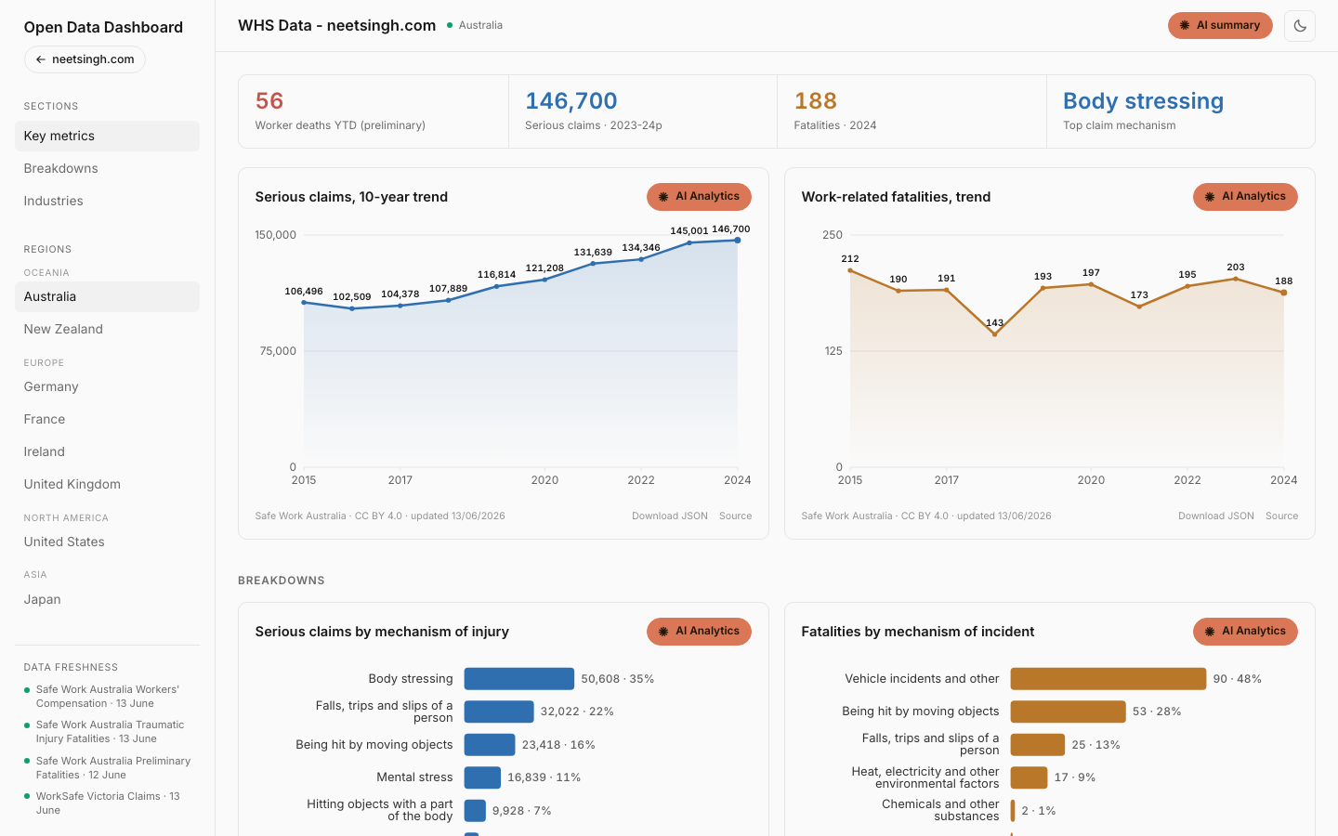
Task: Click the Open Data Dashboard title
Action: [x=103, y=27]
